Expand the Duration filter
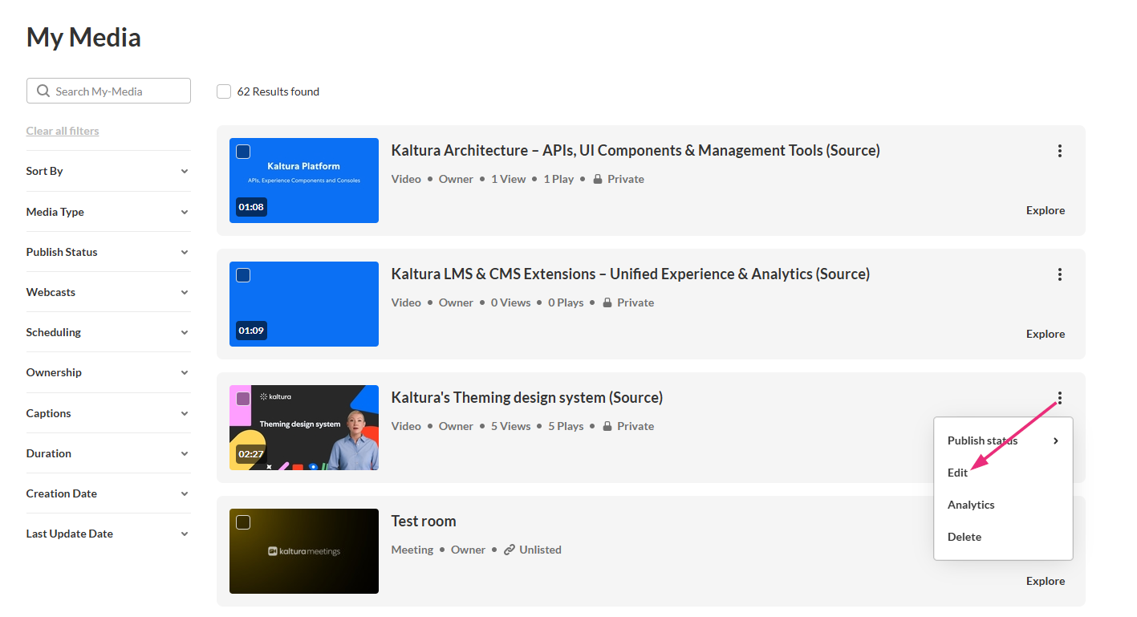The width and height of the screenshot is (1137, 617). coord(108,453)
